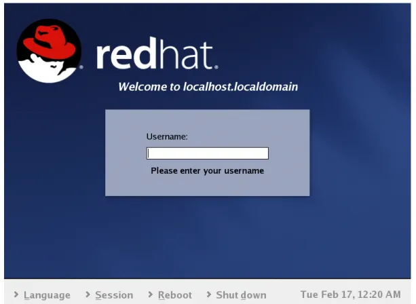Image resolution: width=416 pixels, height=304 pixels.
Task: Open the Language menu
Action: (x=47, y=295)
